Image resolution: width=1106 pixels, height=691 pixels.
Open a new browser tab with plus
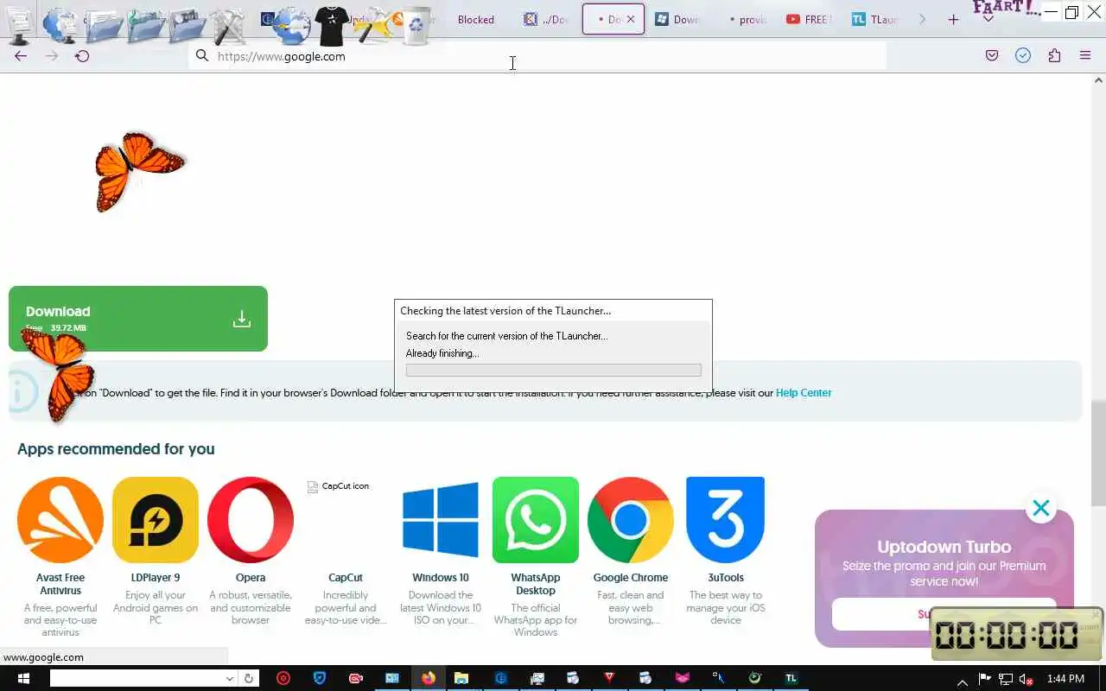(x=953, y=20)
